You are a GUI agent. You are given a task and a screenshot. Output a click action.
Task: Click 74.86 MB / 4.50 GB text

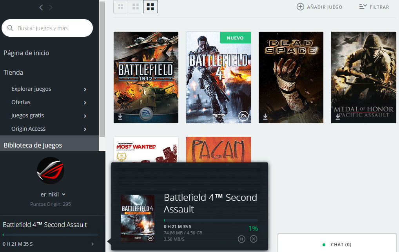(x=183, y=233)
